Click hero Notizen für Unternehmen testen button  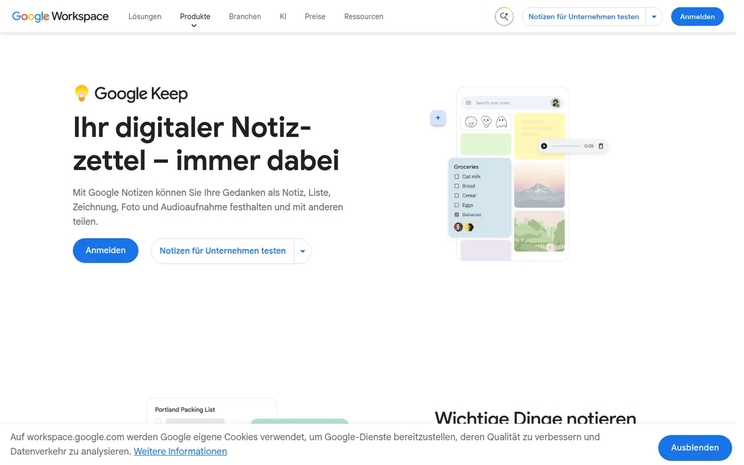(223, 251)
